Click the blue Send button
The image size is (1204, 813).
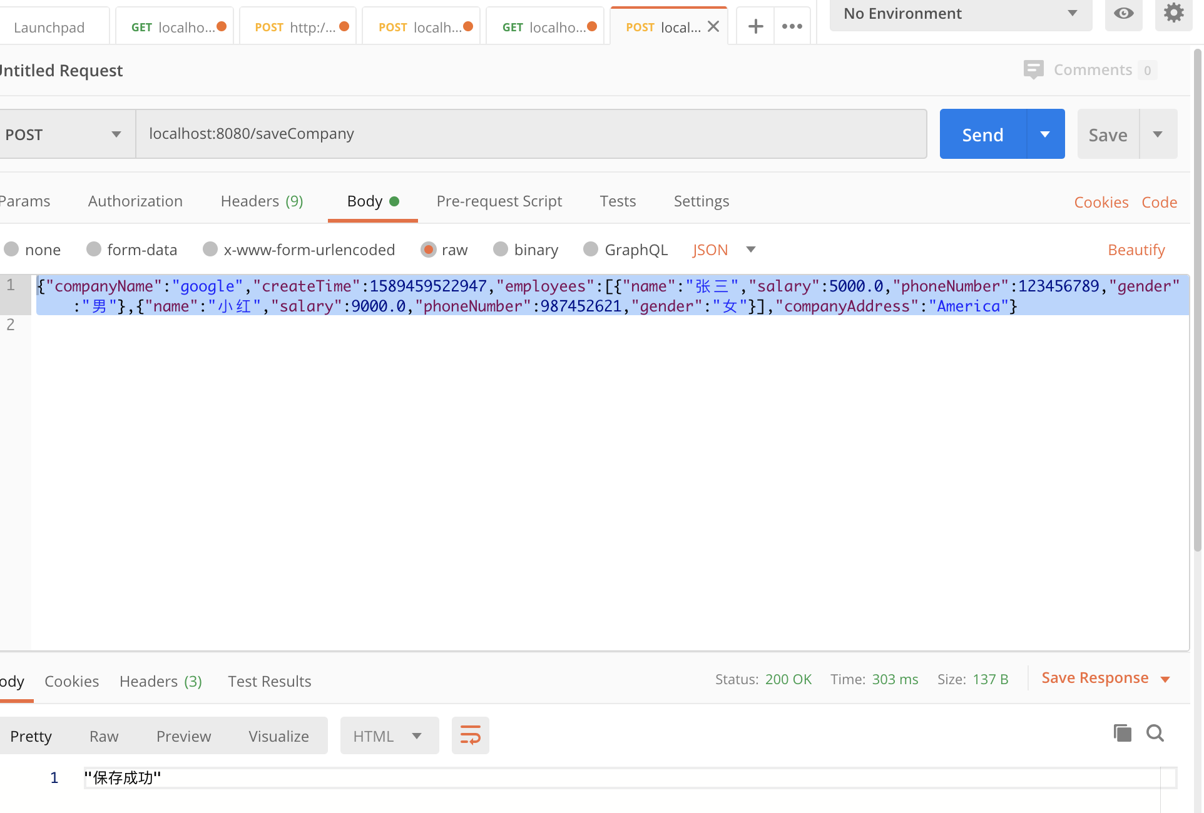tap(982, 134)
